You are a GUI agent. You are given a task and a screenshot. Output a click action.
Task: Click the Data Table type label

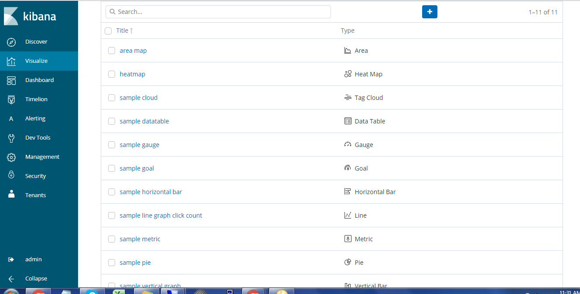(370, 121)
